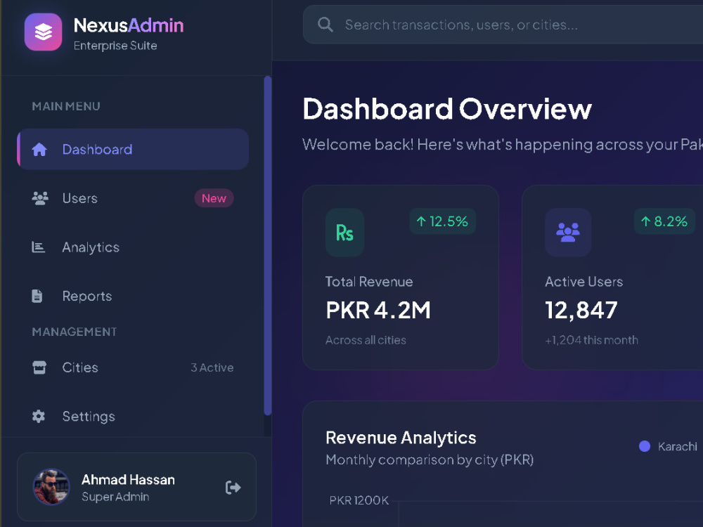Click the Active Users card label

click(583, 282)
